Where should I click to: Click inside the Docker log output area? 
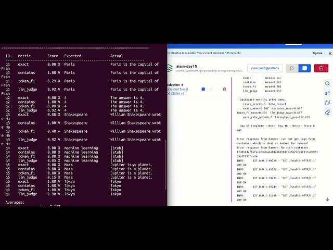coord(277,139)
